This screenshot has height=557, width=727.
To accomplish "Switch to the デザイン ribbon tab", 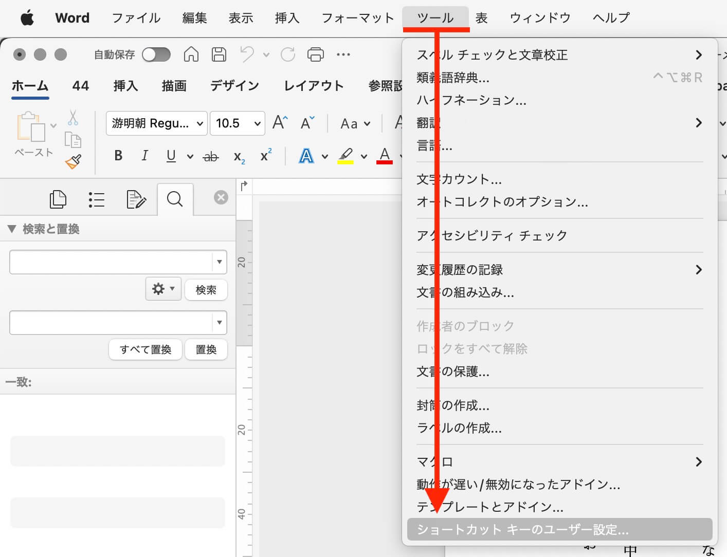I will pos(234,86).
